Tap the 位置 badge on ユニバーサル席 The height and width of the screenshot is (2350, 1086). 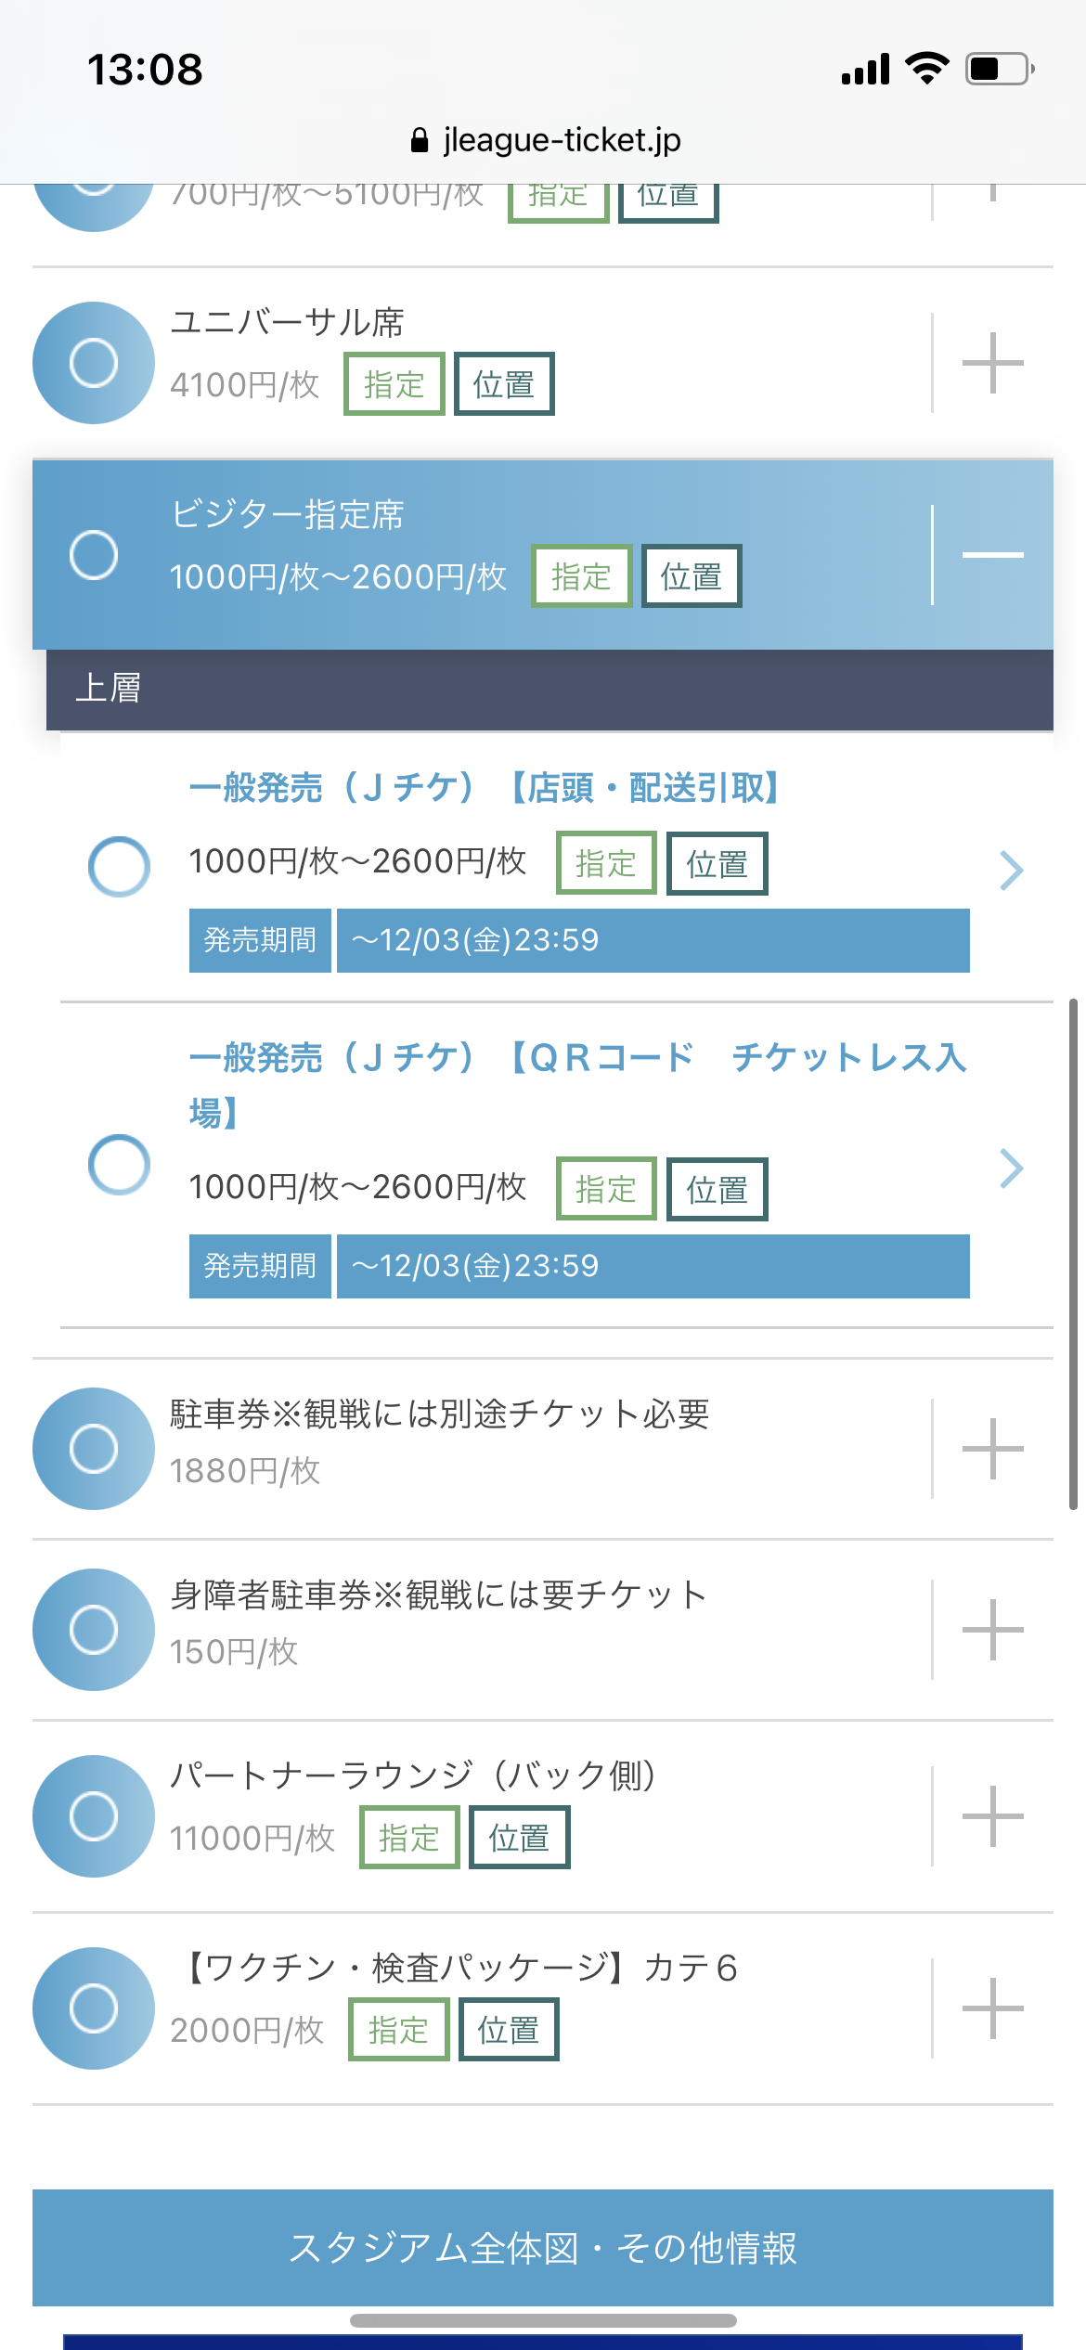click(x=504, y=384)
